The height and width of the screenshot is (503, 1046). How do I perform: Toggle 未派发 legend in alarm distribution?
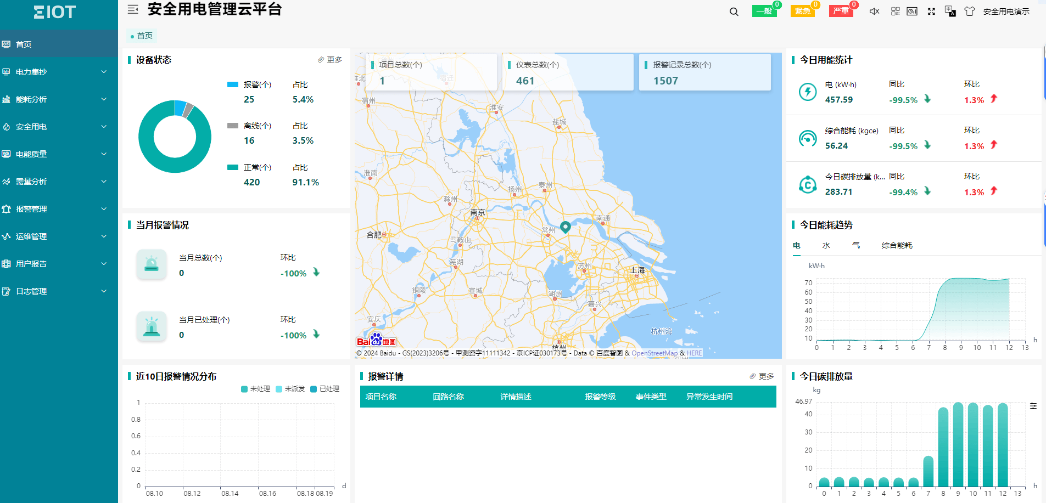pos(290,389)
